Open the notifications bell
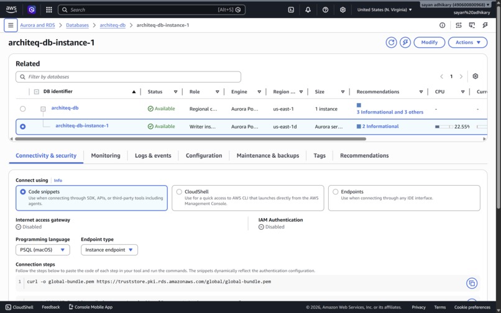Viewport: 501px width, 313px height. [x=308, y=9]
